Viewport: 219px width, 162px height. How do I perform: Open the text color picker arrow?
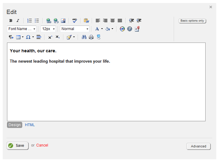tap(102, 29)
